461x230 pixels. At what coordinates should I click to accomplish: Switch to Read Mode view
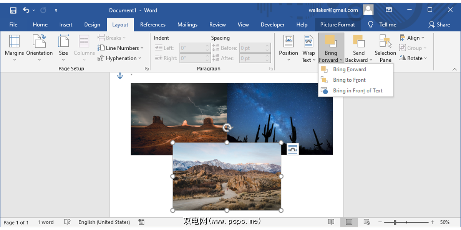point(331,222)
